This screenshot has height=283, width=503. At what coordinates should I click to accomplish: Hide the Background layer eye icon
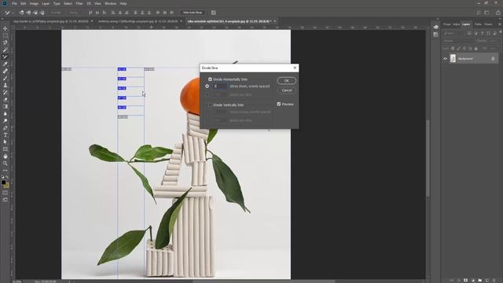coord(445,59)
